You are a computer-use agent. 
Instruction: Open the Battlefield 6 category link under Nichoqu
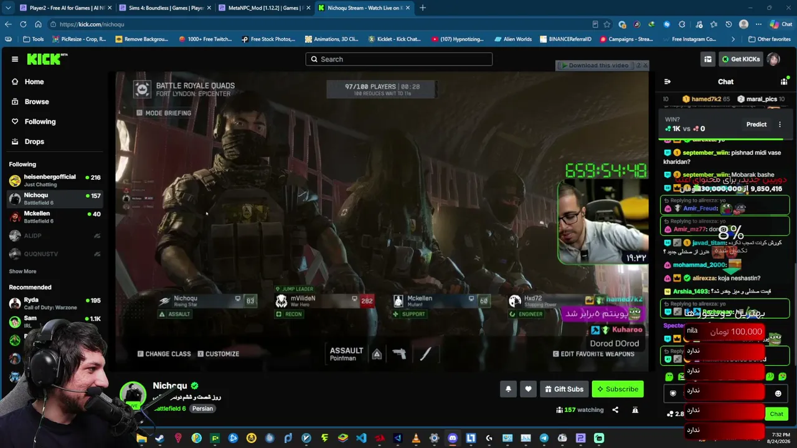point(169,409)
